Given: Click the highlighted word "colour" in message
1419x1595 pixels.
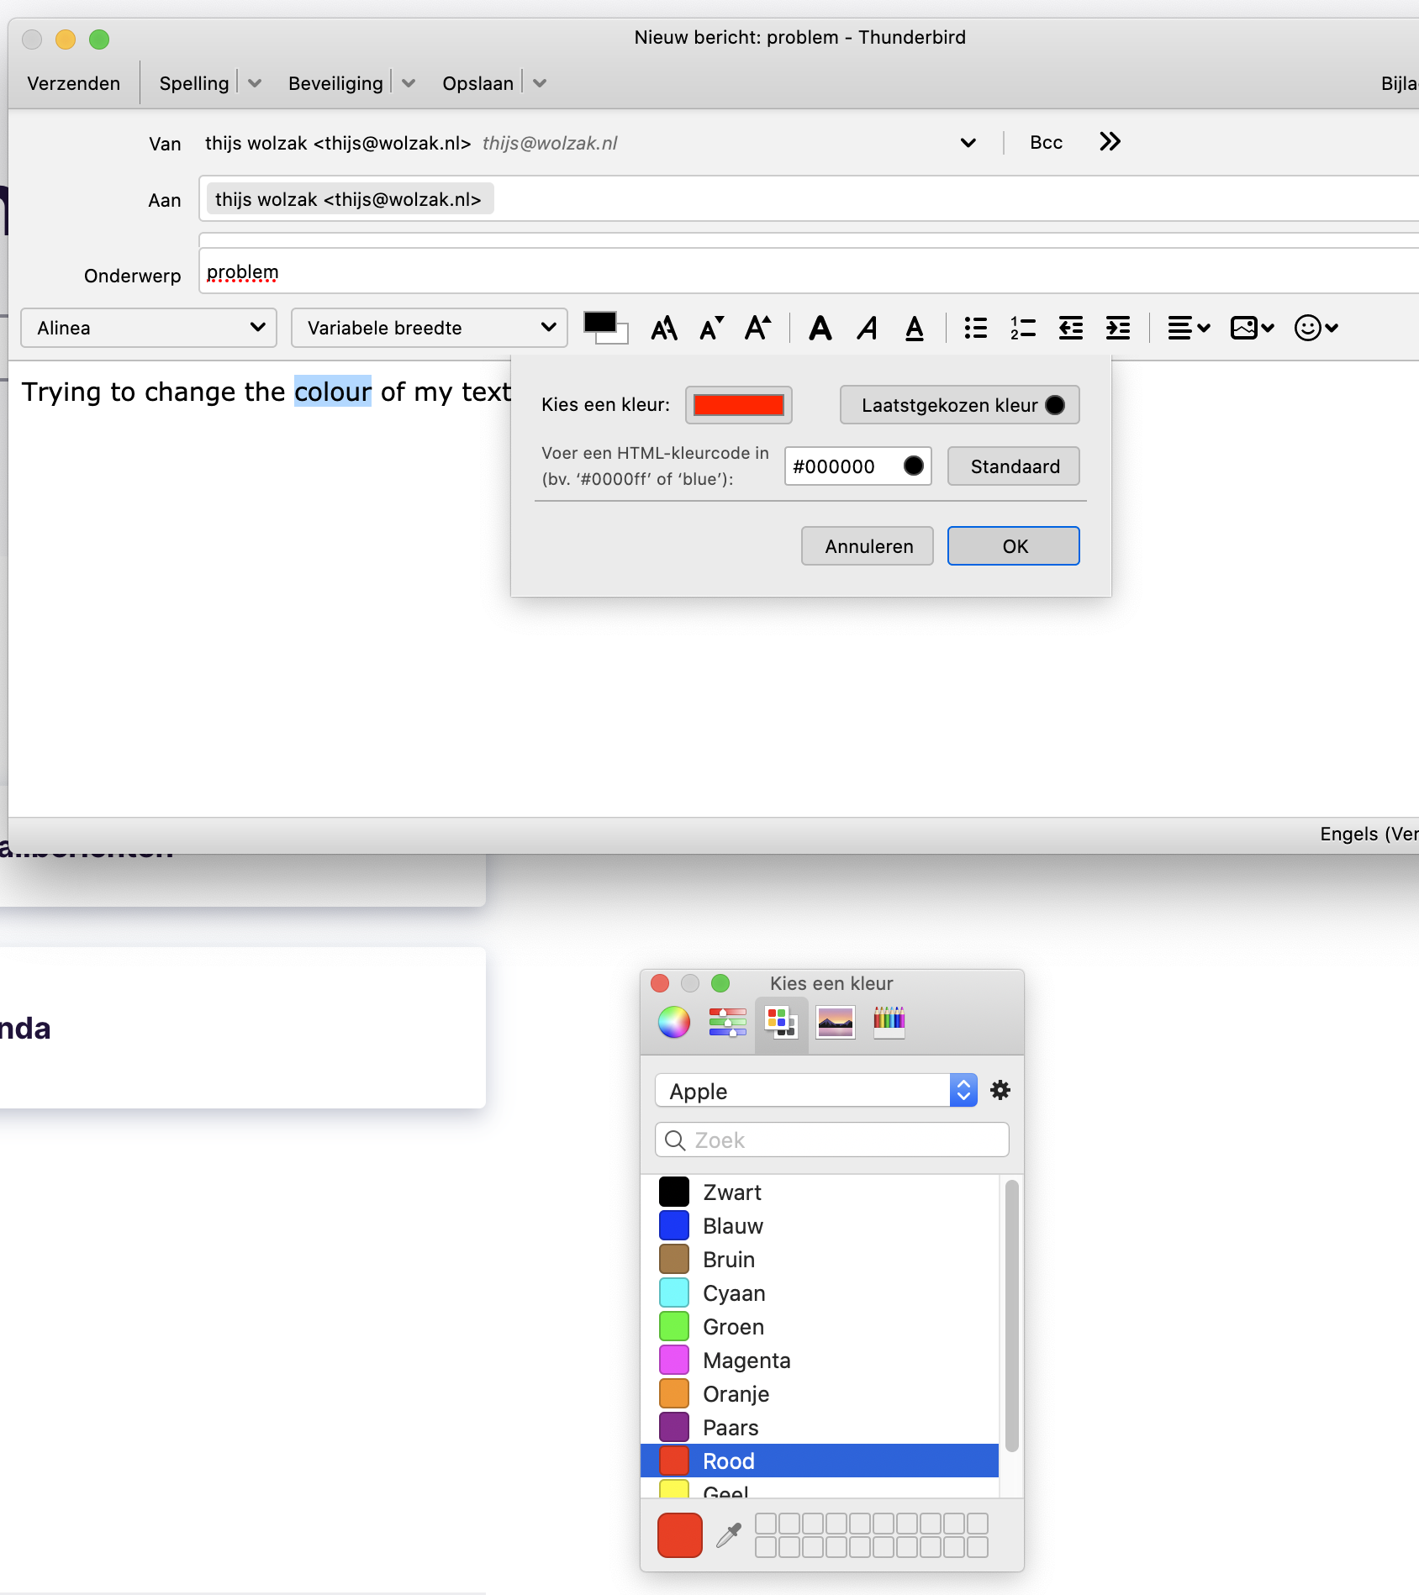Looking at the screenshot, I should point(333,392).
